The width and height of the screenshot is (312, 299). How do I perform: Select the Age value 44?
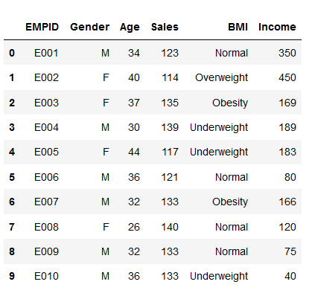[x=134, y=152]
